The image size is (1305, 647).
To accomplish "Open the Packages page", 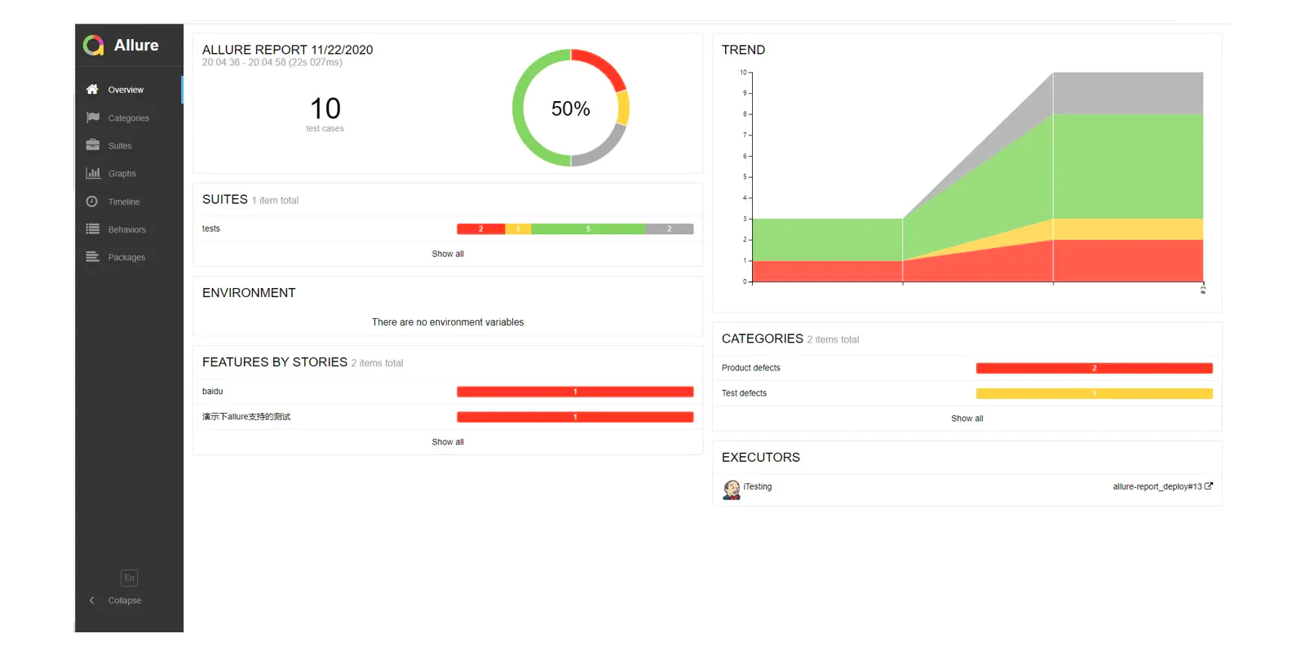I will pyautogui.click(x=129, y=257).
